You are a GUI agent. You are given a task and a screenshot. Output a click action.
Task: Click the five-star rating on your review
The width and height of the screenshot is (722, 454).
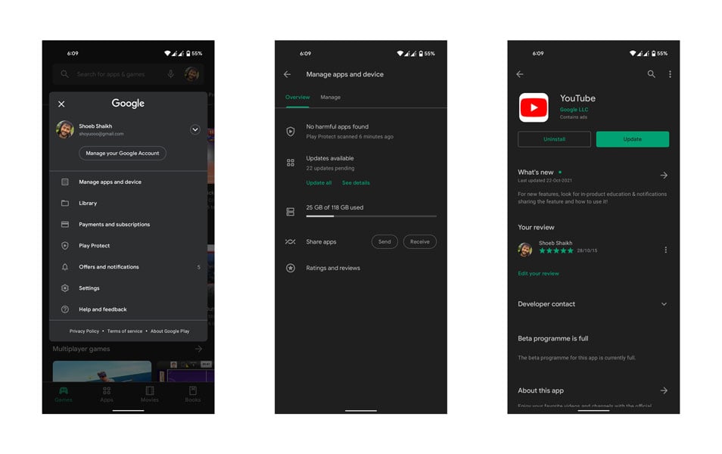(556, 250)
